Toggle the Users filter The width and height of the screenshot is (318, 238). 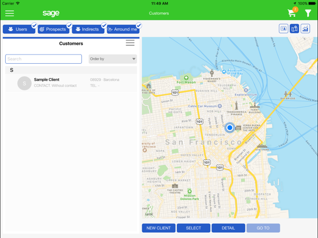click(19, 29)
